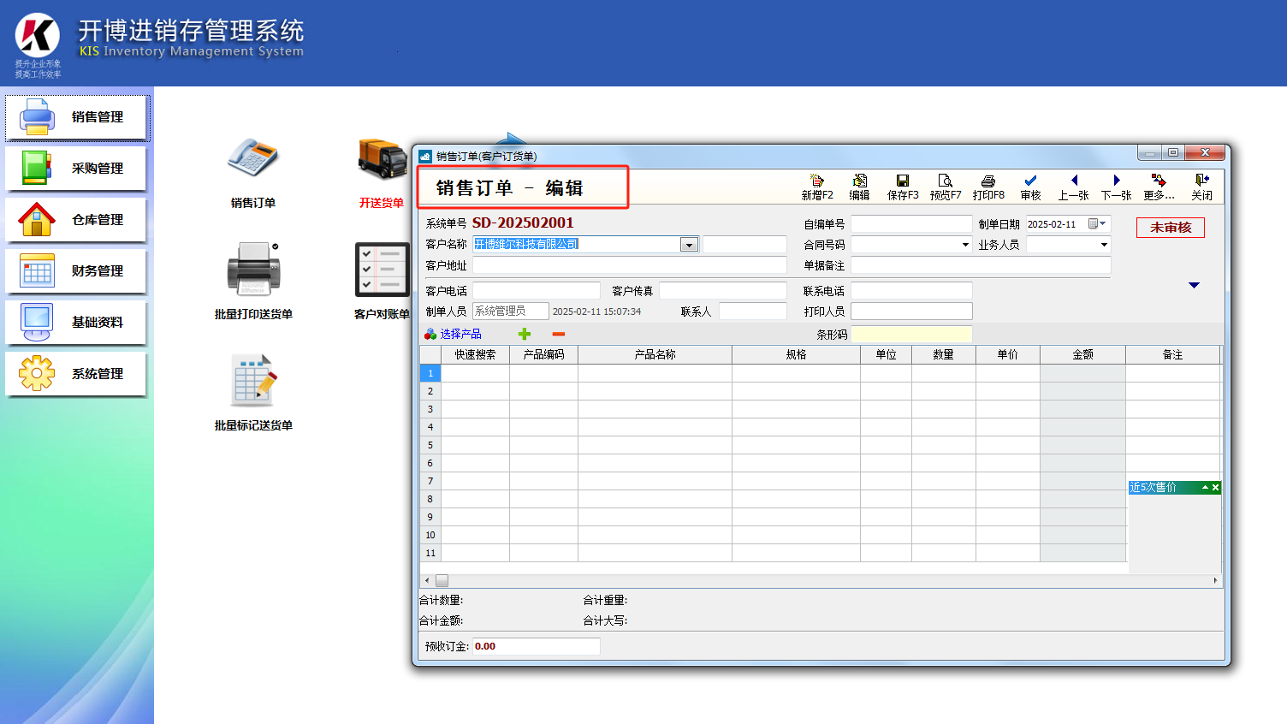The image size is (1287, 724).
Task: Select grid row number 5
Action: tap(430, 445)
